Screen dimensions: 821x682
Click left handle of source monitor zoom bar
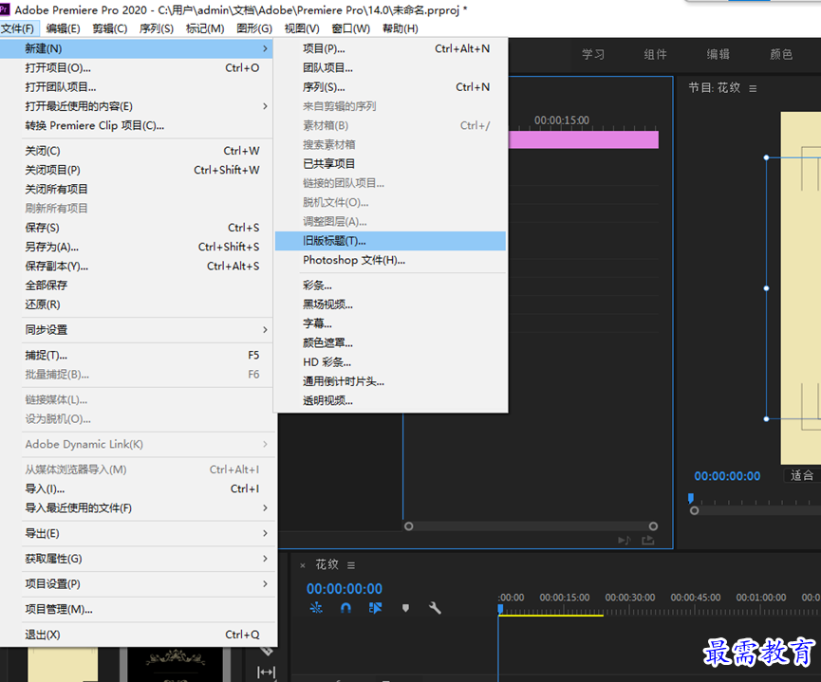(x=409, y=526)
